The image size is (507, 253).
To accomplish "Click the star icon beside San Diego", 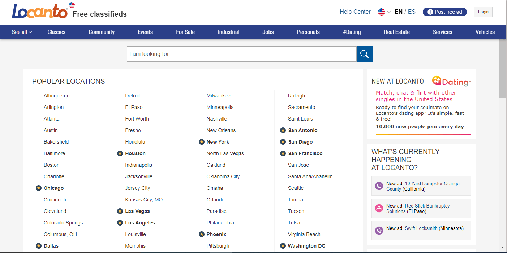I will [283, 142].
